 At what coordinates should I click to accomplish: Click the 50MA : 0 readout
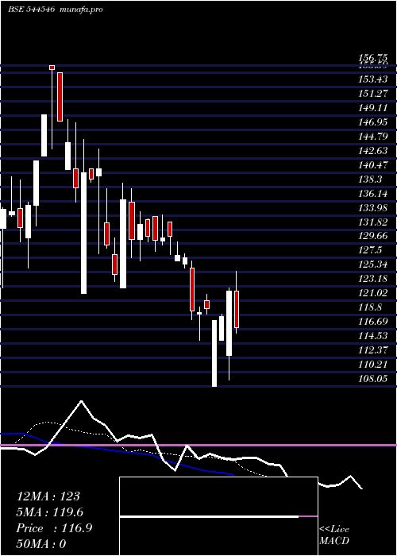tap(41, 544)
